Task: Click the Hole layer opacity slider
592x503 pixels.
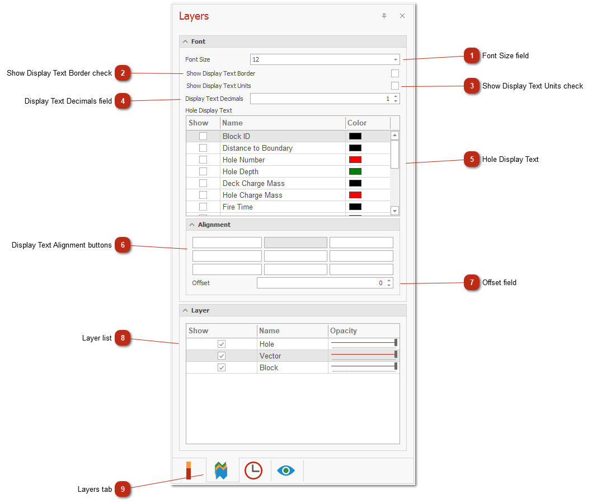Action: (364, 343)
